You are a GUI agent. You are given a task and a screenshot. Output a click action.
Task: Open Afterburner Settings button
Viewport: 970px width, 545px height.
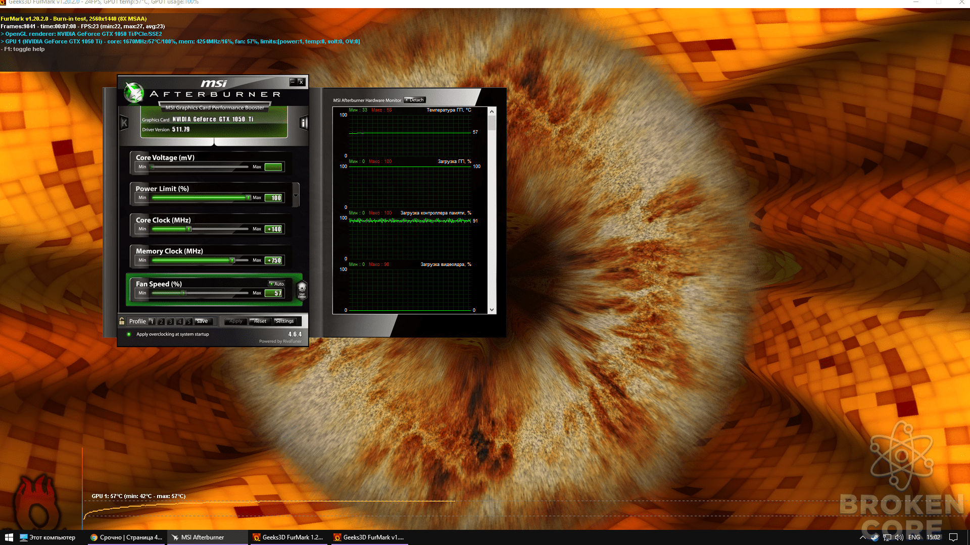(x=285, y=321)
